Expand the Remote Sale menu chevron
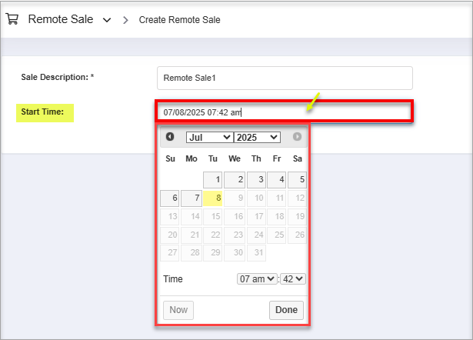This screenshot has width=473, height=340. coord(107,20)
